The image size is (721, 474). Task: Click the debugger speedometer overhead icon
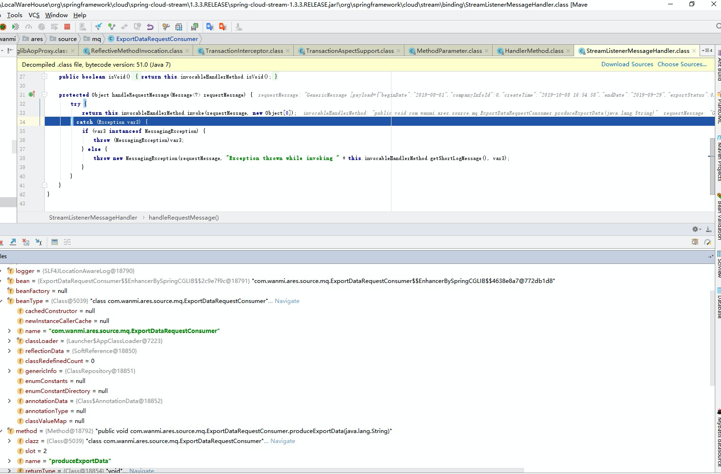click(708, 242)
